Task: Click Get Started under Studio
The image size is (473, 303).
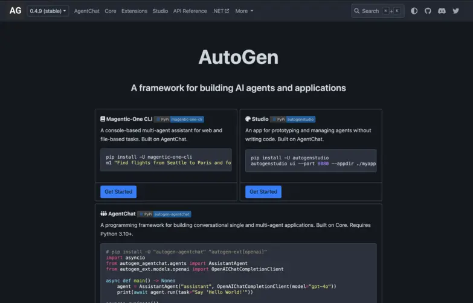Action: click(x=263, y=192)
